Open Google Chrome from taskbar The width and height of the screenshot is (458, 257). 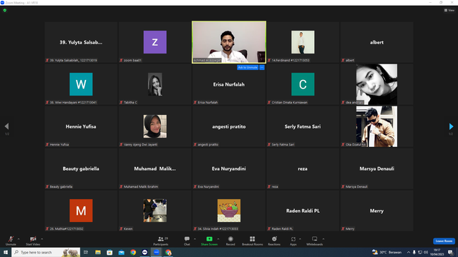[133, 252]
